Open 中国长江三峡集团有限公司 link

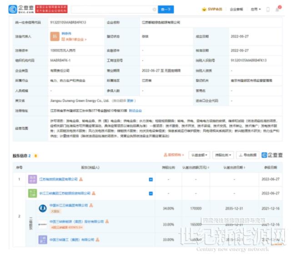click(69, 205)
